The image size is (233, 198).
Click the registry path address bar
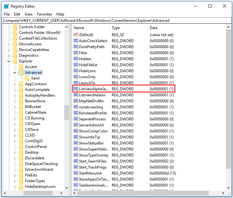pos(116,21)
